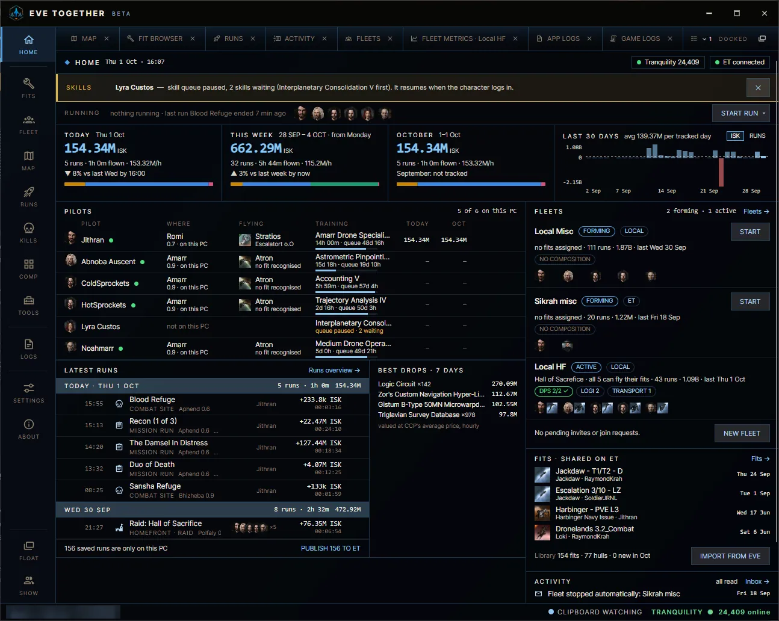Open the Runs overview link
This screenshot has width=779, height=621.
pos(334,371)
